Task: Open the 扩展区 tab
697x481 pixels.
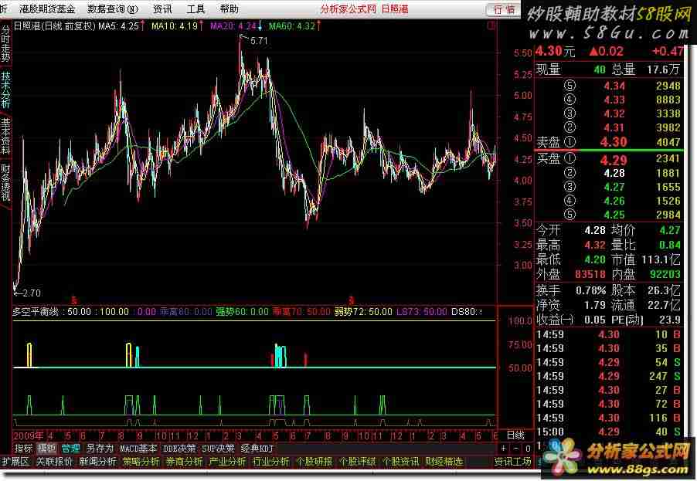Action: [15, 462]
